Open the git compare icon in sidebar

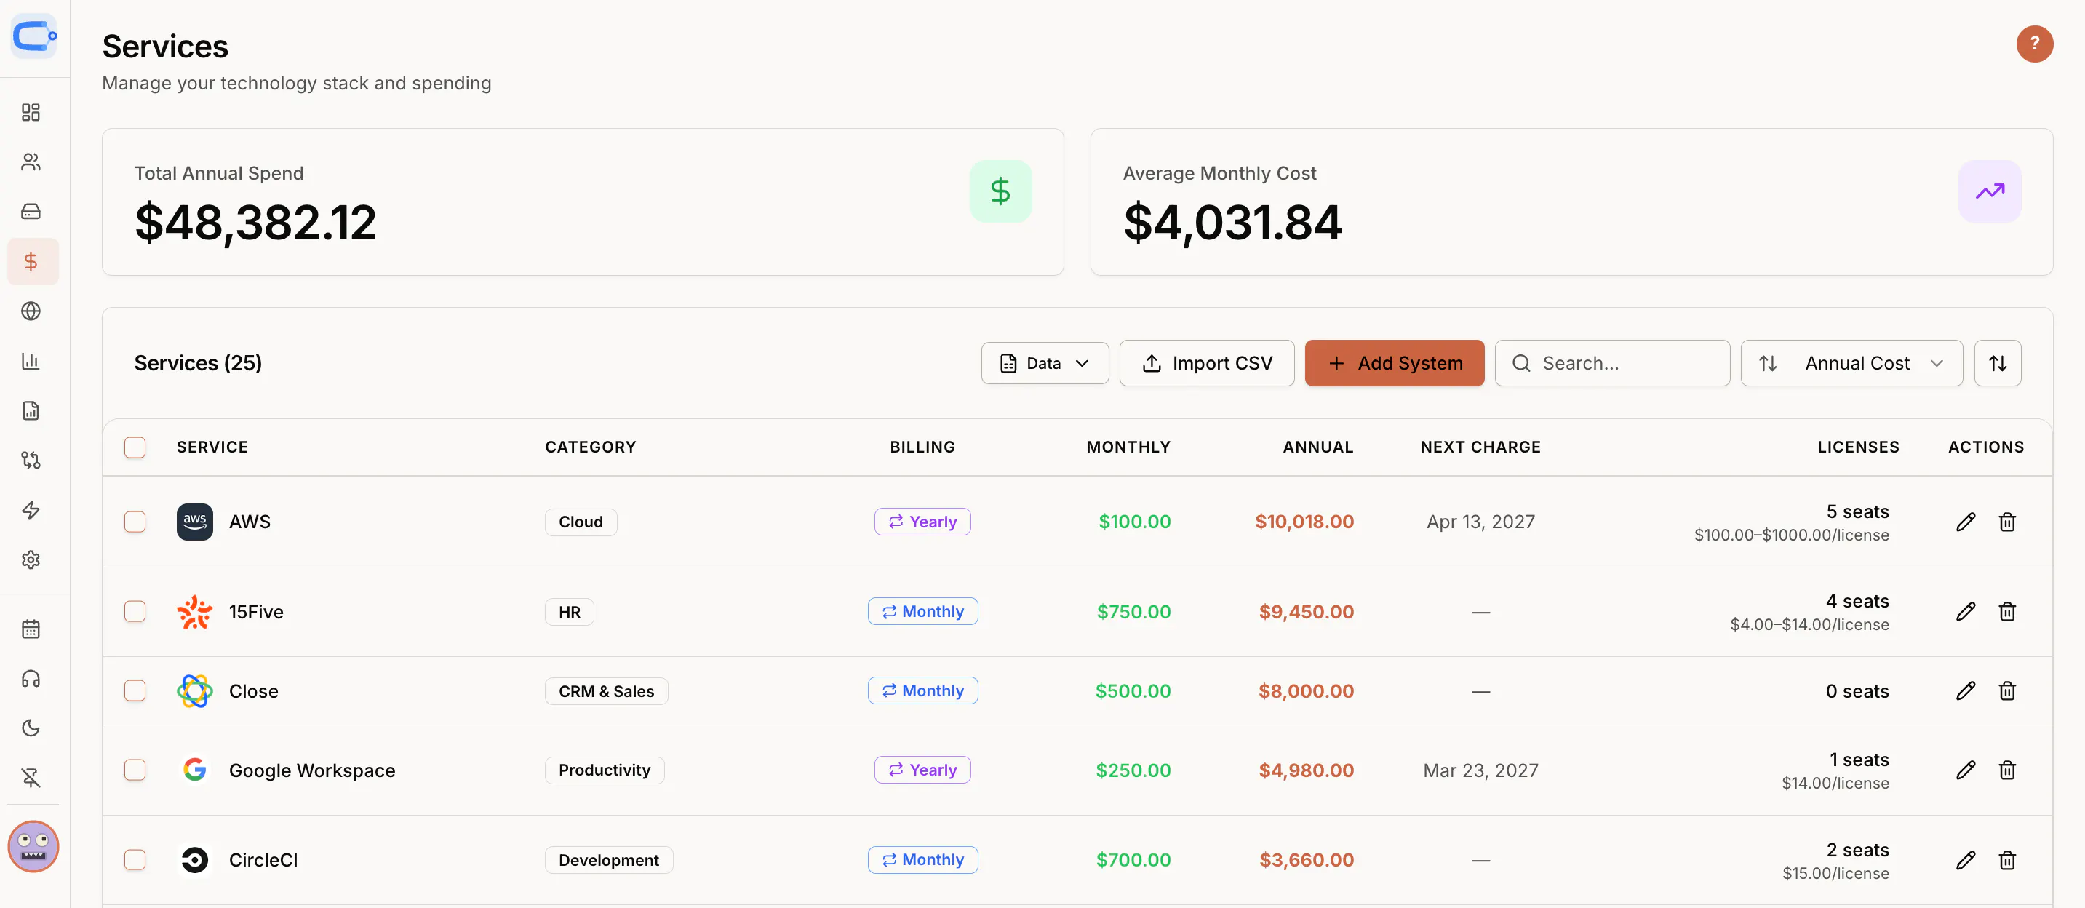coord(31,461)
